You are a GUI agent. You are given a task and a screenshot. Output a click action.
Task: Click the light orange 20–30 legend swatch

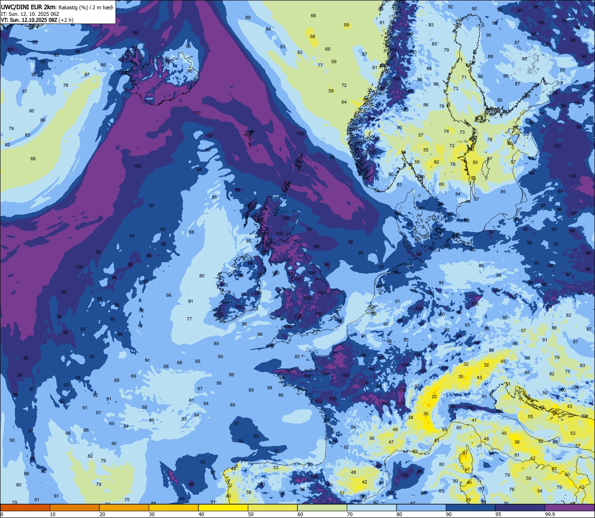tap(124, 508)
